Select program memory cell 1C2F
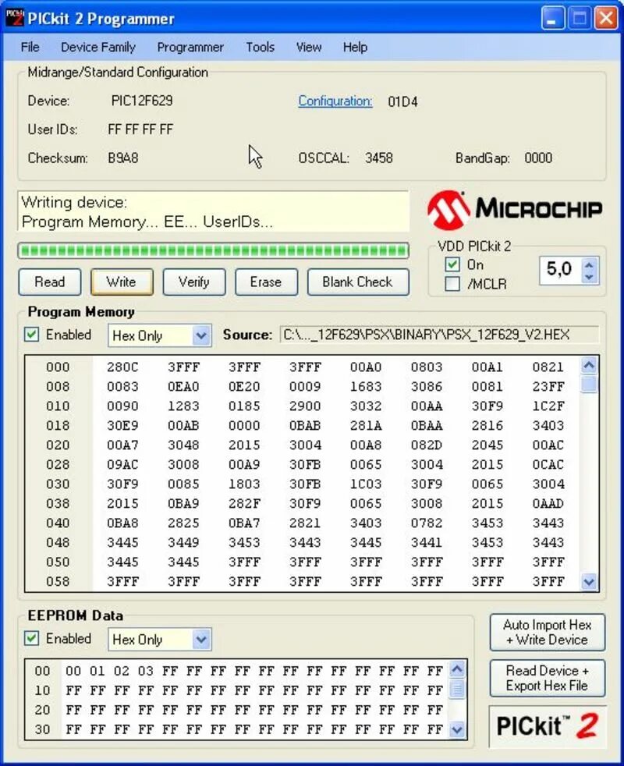Screen dimensions: 624x766 point(548,406)
